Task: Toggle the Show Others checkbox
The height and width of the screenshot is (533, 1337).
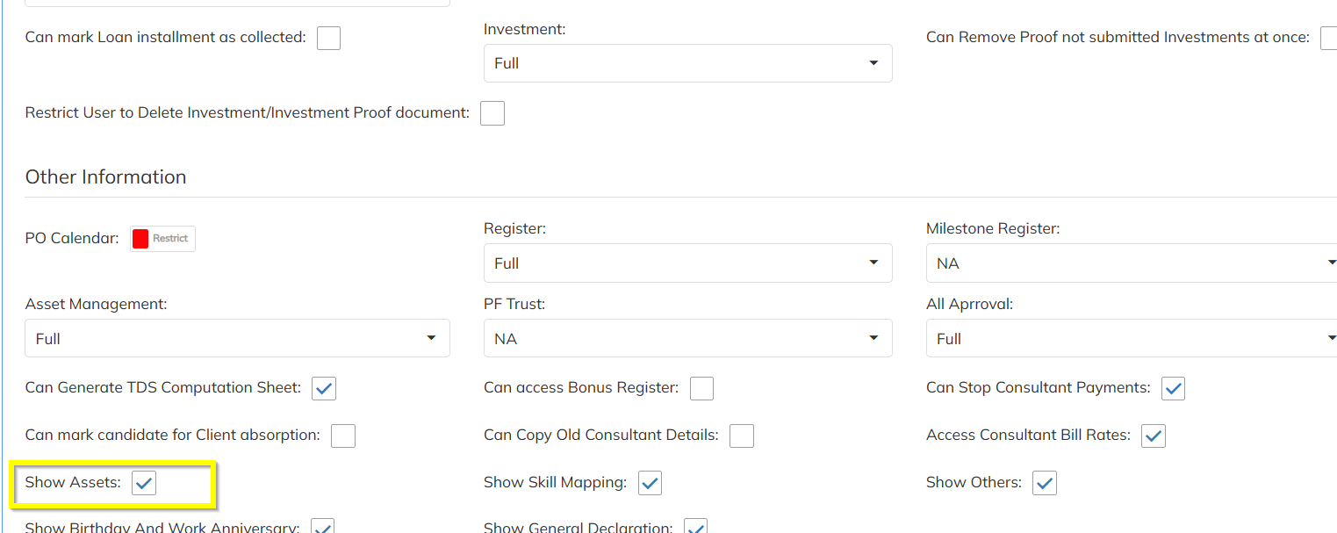Action: tap(1045, 483)
